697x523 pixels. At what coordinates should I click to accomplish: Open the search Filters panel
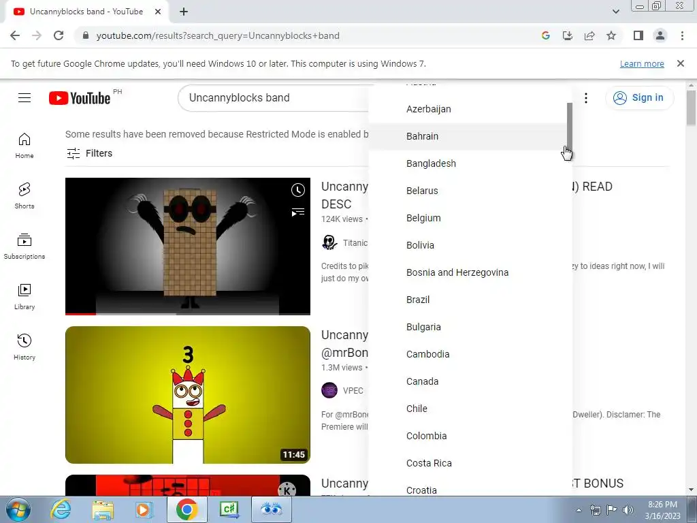click(x=89, y=153)
